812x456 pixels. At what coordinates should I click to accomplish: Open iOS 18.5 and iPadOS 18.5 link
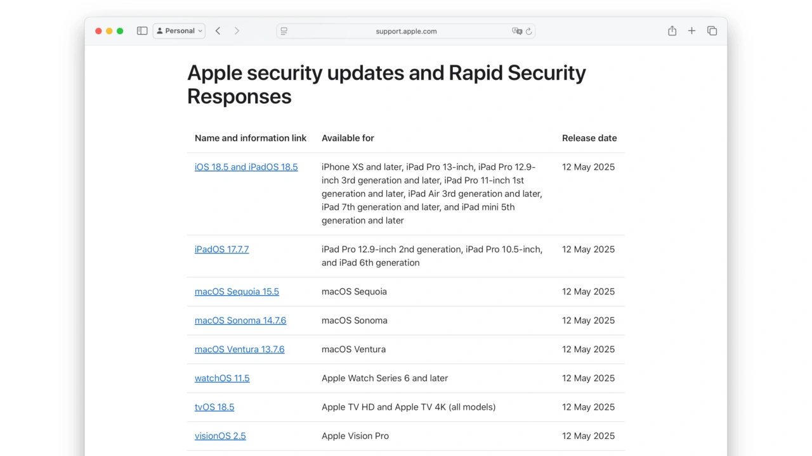[246, 167]
